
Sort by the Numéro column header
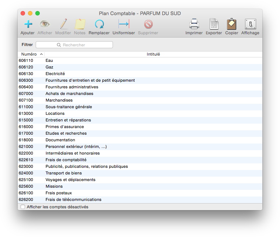coord(31,54)
